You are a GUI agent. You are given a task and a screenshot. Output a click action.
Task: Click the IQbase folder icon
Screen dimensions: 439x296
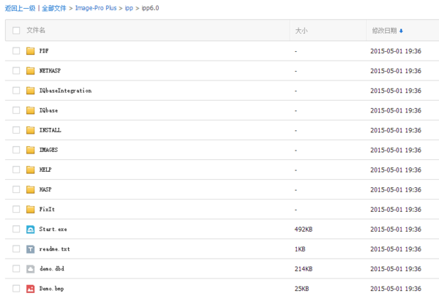pyautogui.click(x=31, y=110)
